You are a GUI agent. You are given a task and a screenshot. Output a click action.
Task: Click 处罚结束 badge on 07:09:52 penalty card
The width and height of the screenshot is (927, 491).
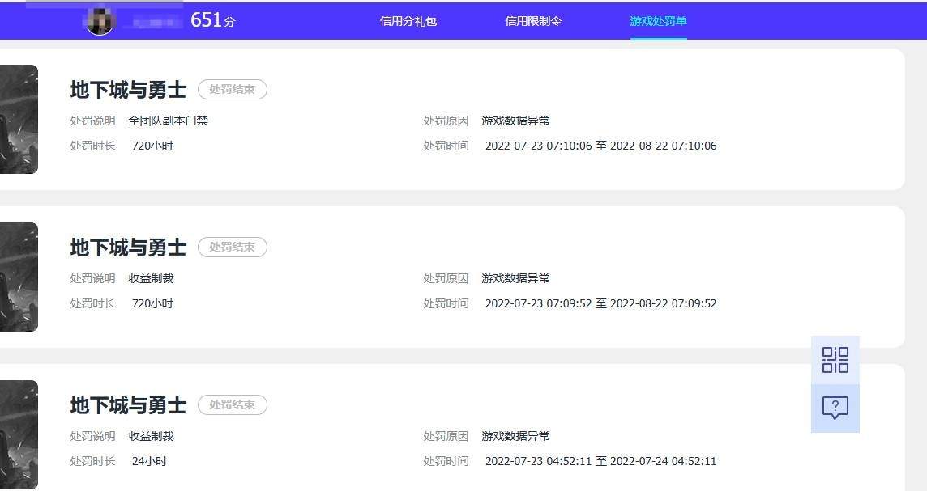(233, 247)
